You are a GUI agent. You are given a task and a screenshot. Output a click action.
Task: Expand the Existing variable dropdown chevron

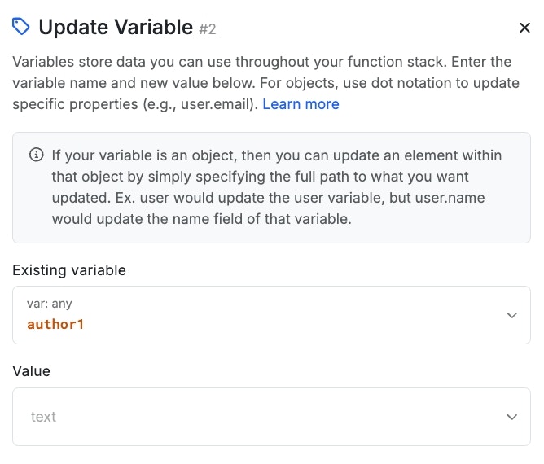(x=511, y=315)
